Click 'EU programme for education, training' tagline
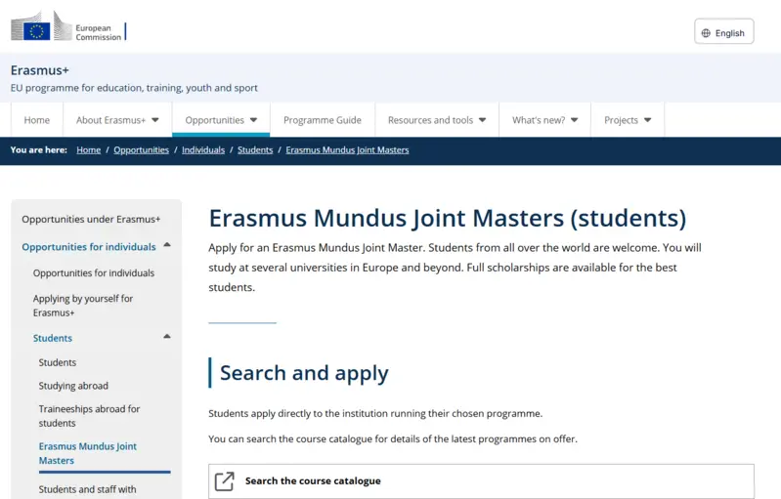The width and height of the screenshot is (781, 499). [134, 88]
